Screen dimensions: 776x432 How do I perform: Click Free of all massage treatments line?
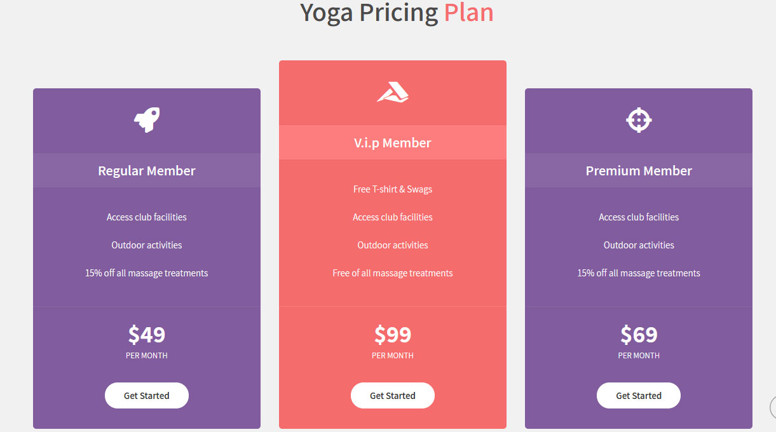click(x=393, y=273)
